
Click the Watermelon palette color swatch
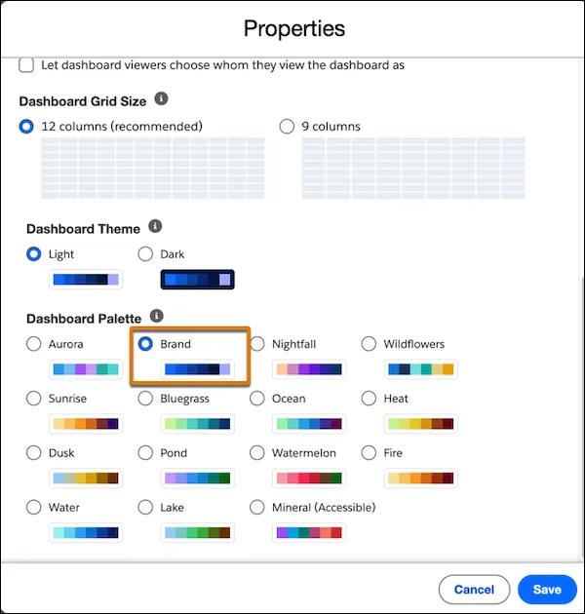pos(309,479)
